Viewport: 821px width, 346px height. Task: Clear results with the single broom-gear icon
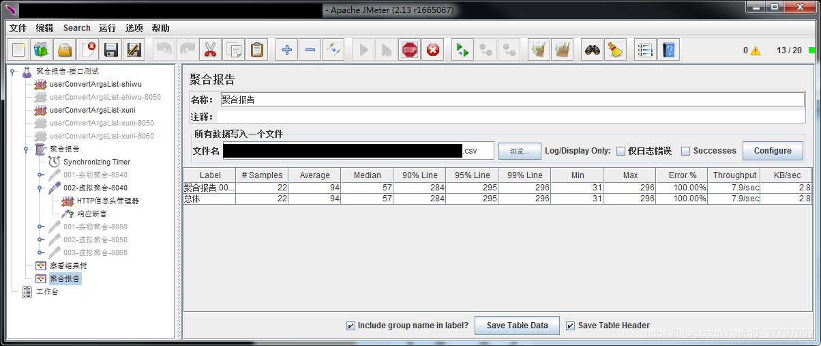539,50
